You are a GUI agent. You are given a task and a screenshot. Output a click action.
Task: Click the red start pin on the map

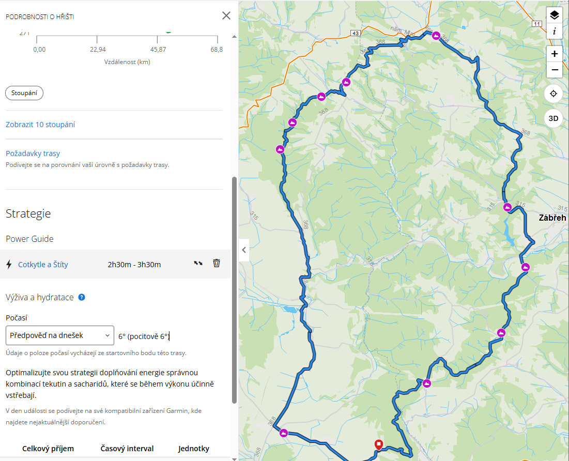[378, 444]
